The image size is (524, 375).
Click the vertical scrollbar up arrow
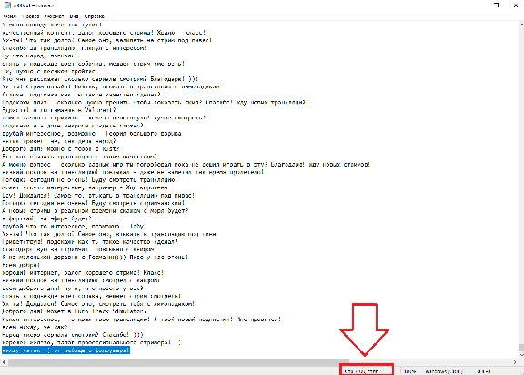coord(521,25)
